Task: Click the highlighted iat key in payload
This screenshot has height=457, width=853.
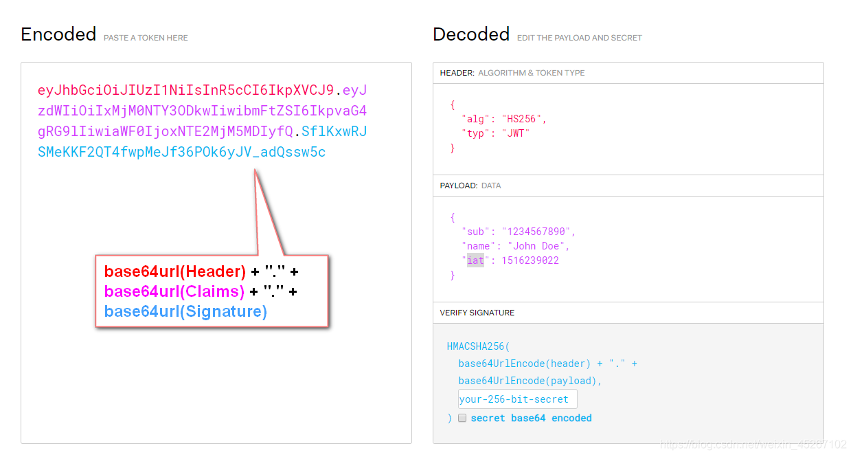Action: click(475, 260)
